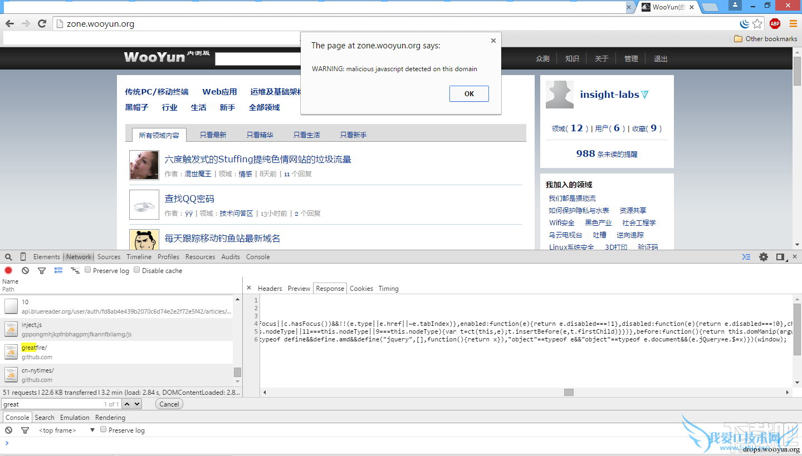Click the Adblock Plus extension icon
Screen dimensions: 802x456
tap(775, 23)
